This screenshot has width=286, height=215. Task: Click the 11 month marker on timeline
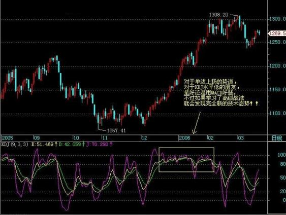pyautogui.click(x=105, y=138)
